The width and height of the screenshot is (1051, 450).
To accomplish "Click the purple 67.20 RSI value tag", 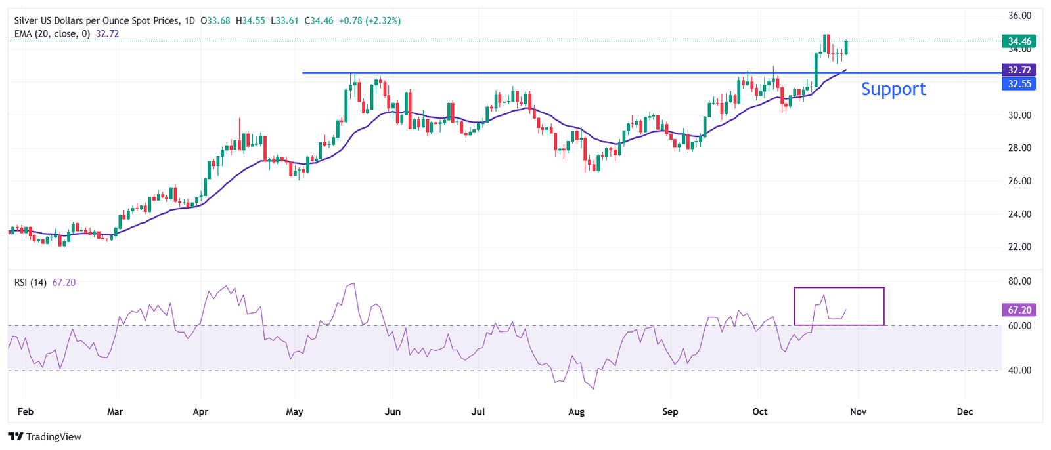I will click(x=1018, y=310).
